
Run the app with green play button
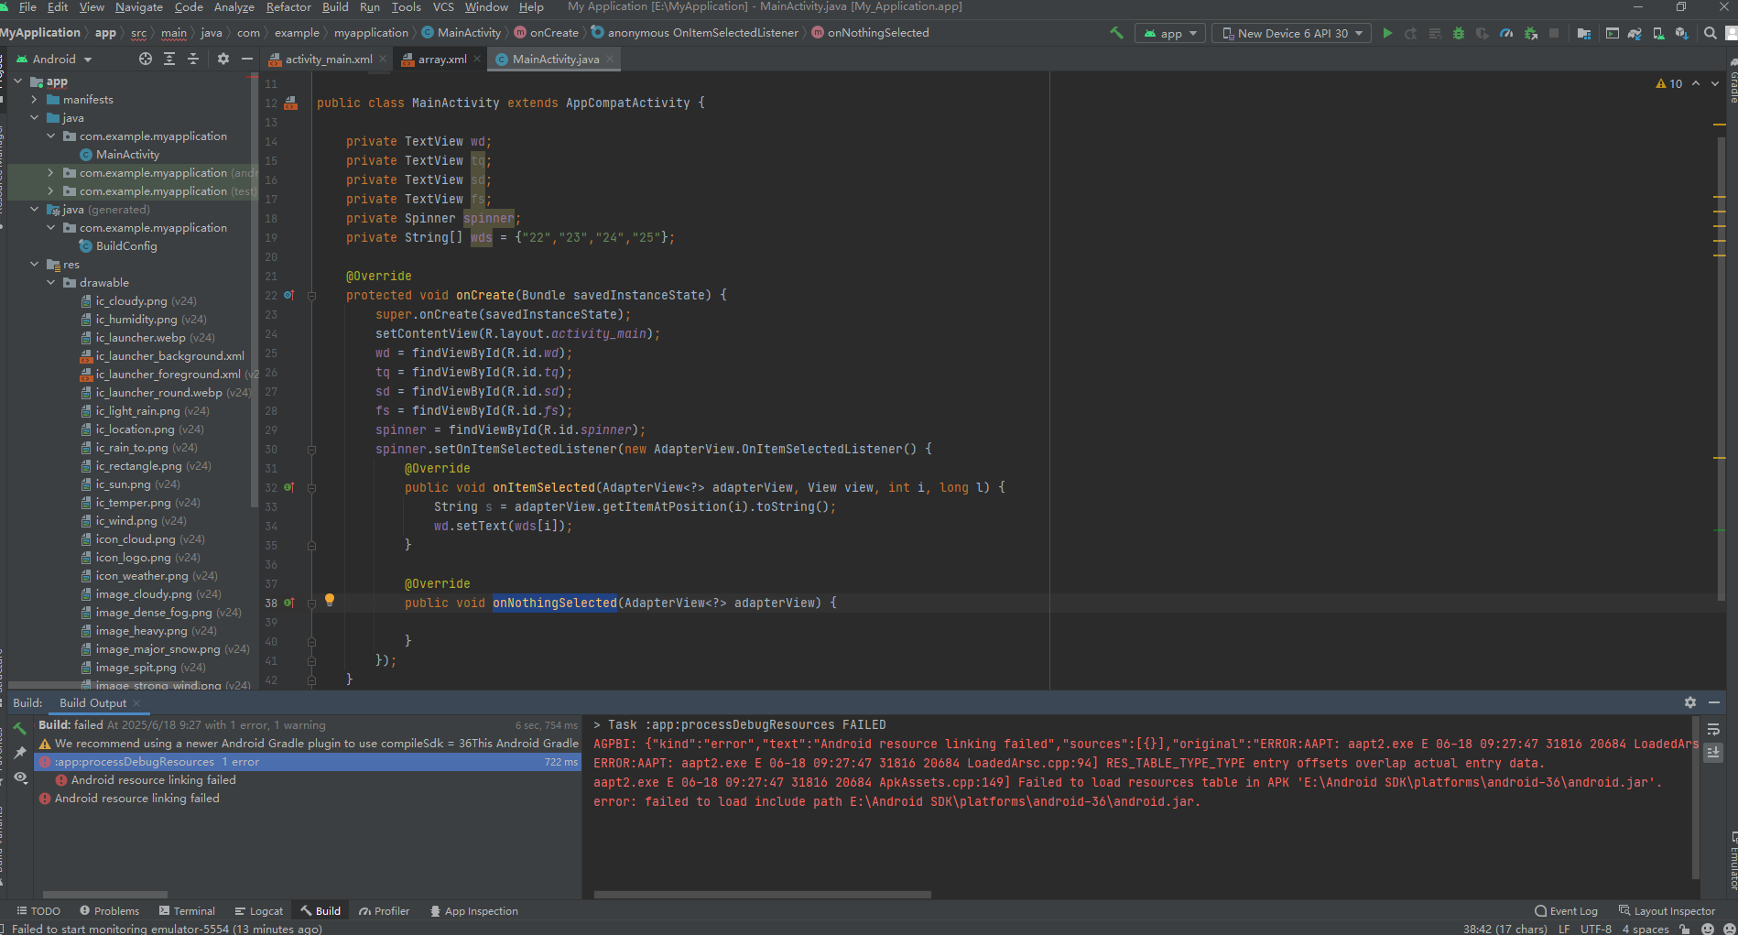(1387, 33)
